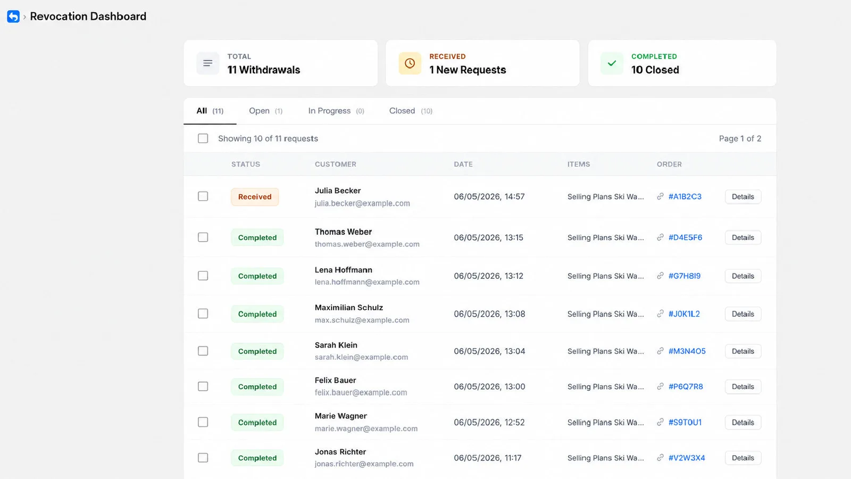The height and width of the screenshot is (479, 851).
Task: Select Felix Bauer's row checkbox
Action: point(203,386)
